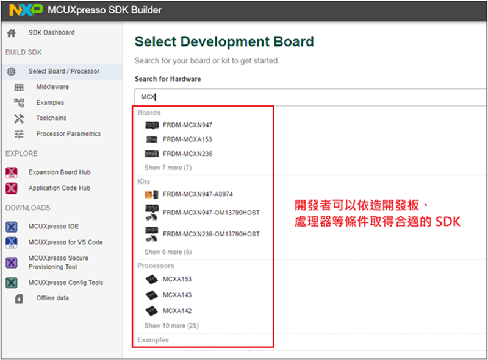Click the Examples sidebar icon

pos(19,103)
